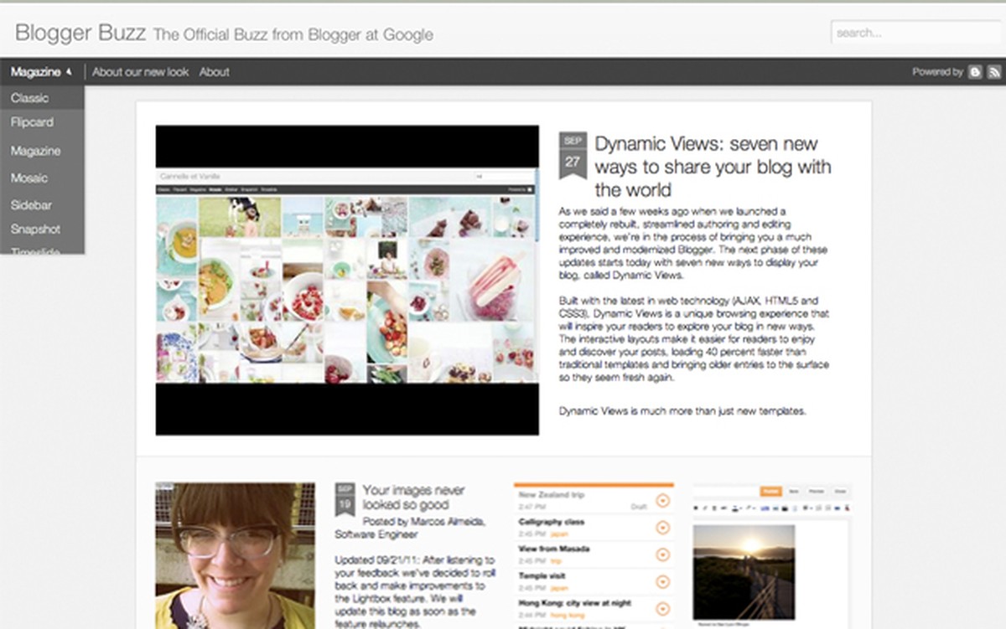
Task: Click the RSS feed icon in the navigation bar
Action: [994, 72]
